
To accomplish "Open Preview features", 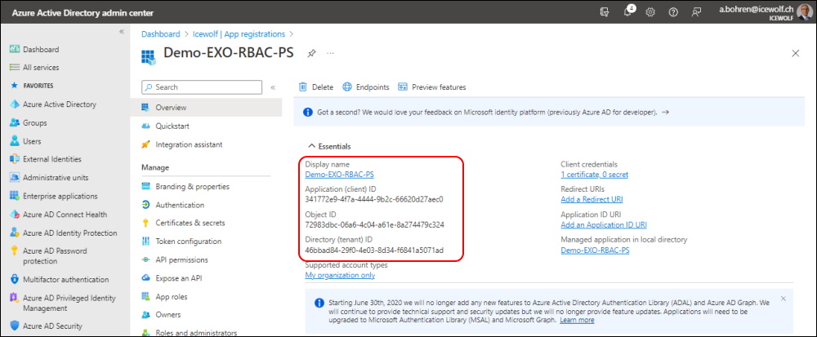I will pyautogui.click(x=432, y=86).
